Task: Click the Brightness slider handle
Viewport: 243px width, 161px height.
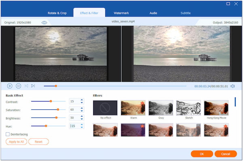Action: click(56, 118)
